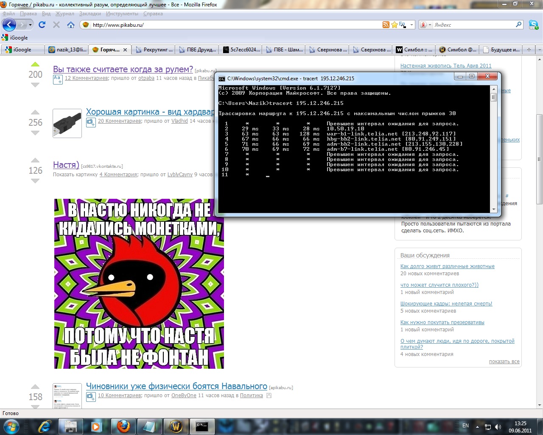The image size is (543, 435).
Task: Close the active Горяч... tab
Action: [x=125, y=50]
